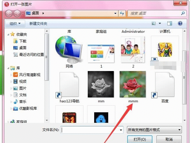Click navigation pane scroll down arrow
The height and width of the screenshot is (143, 191).
[x=47, y=120]
